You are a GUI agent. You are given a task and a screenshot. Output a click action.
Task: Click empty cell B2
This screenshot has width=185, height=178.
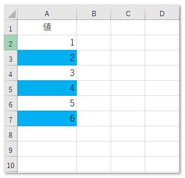tap(94, 43)
